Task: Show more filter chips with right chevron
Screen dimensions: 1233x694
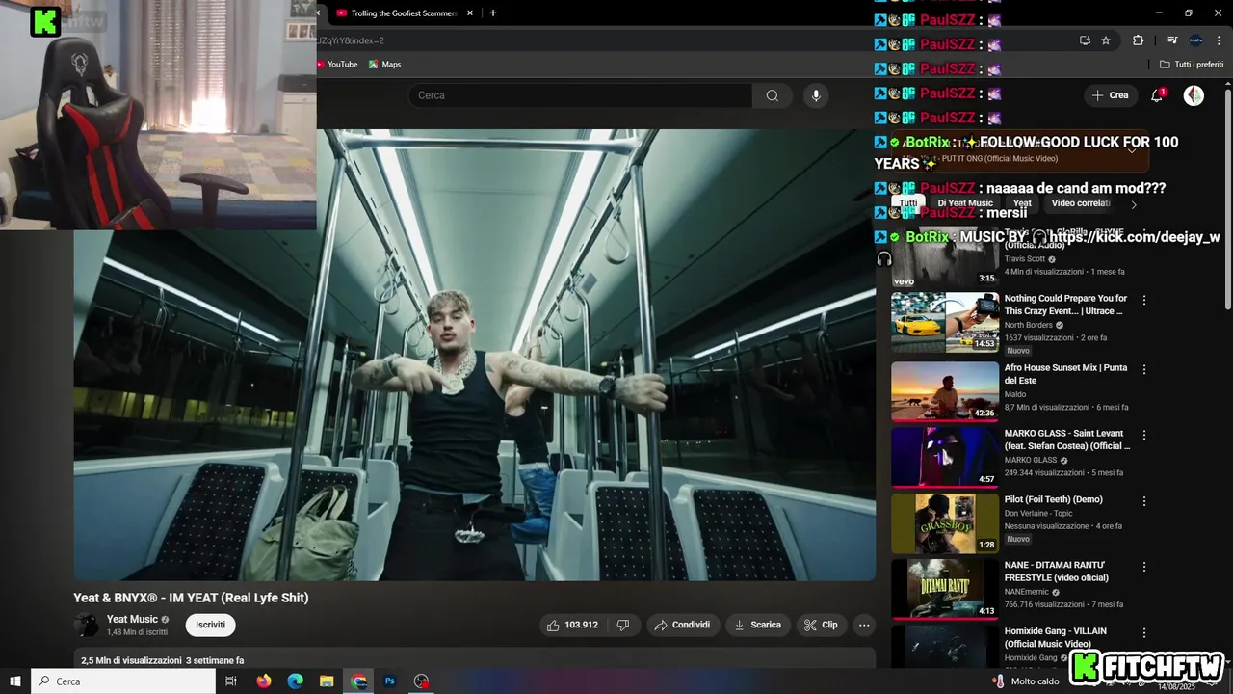Action: pyautogui.click(x=1134, y=204)
